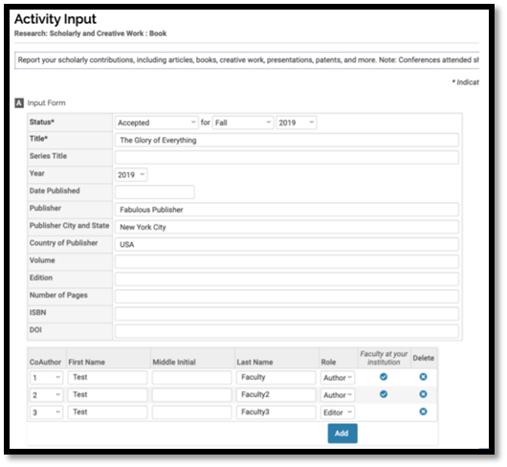Click Middle Initial field in coauthor row 3
The image size is (507, 467).
pyautogui.click(x=192, y=412)
